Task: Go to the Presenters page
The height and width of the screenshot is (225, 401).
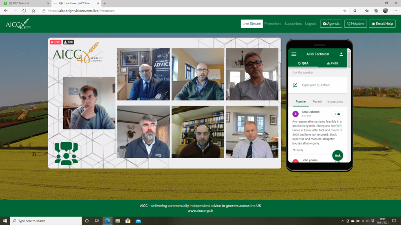Action: pyautogui.click(x=273, y=24)
